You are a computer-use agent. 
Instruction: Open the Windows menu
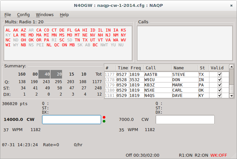point(45,15)
